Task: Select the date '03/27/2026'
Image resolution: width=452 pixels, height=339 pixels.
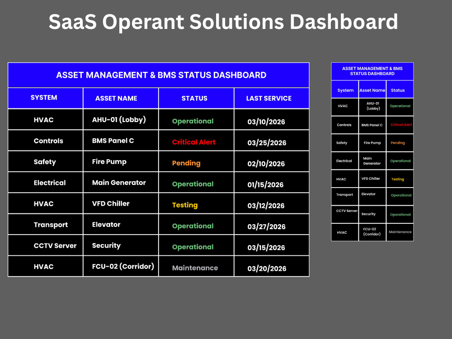Action: tap(266, 226)
